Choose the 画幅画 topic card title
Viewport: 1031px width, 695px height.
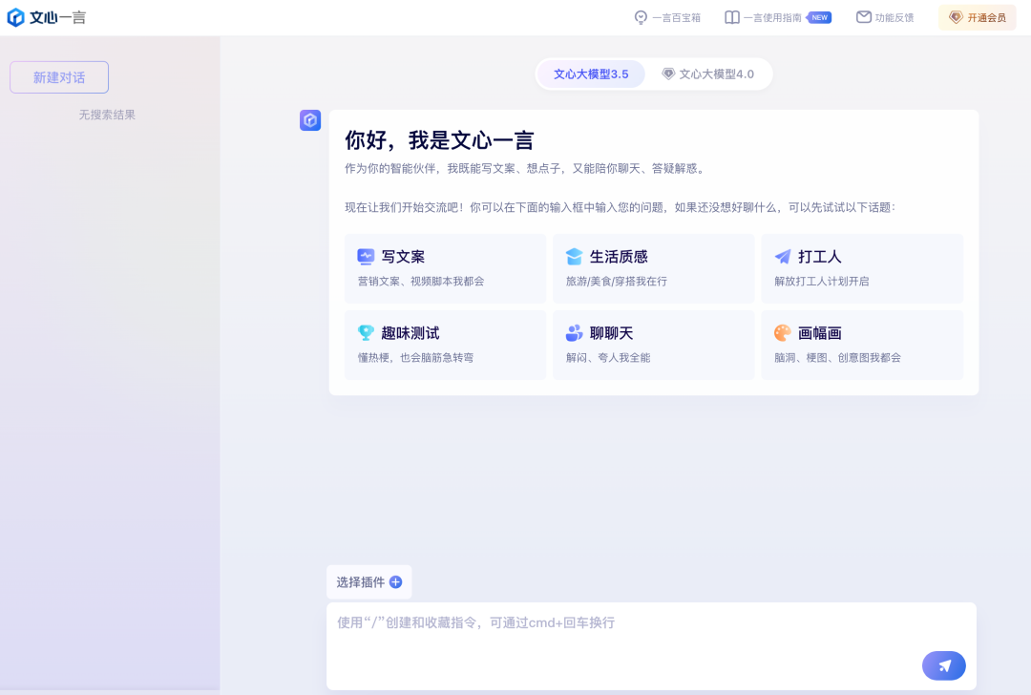tap(819, 333)
